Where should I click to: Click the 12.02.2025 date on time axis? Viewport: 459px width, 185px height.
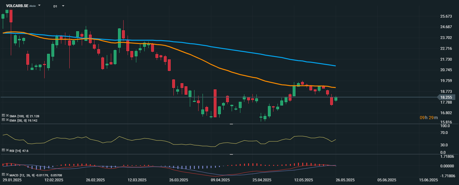point(55,180)
